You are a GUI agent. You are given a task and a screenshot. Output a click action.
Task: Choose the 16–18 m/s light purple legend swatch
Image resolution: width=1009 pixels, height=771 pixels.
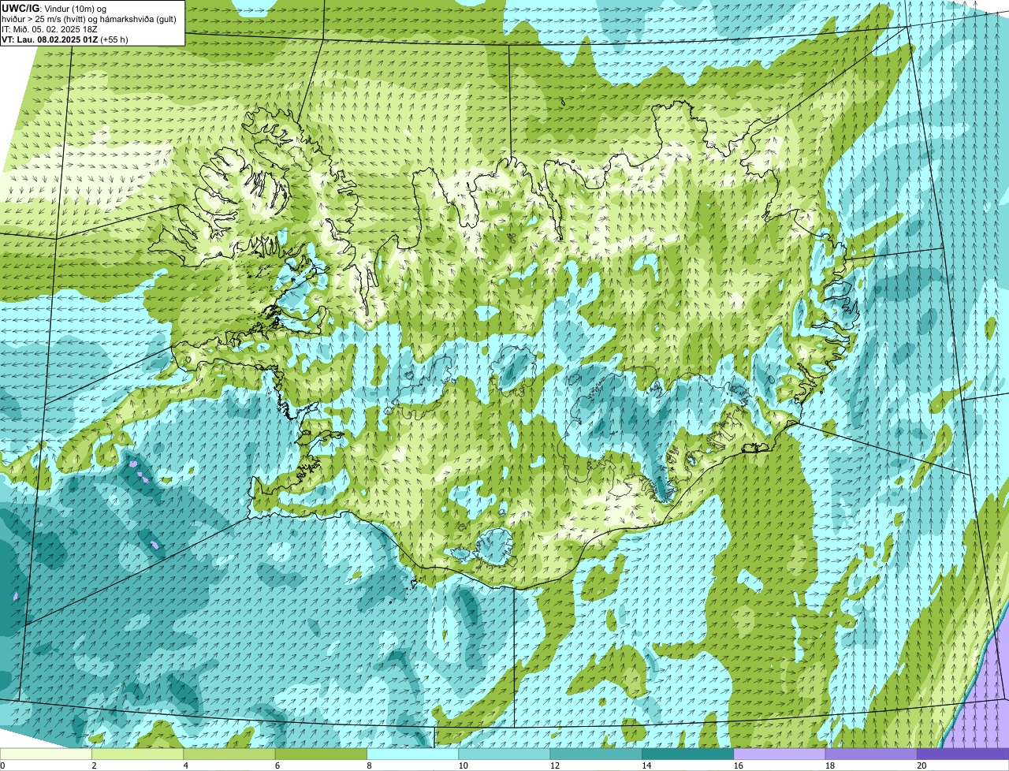(780, 754)
